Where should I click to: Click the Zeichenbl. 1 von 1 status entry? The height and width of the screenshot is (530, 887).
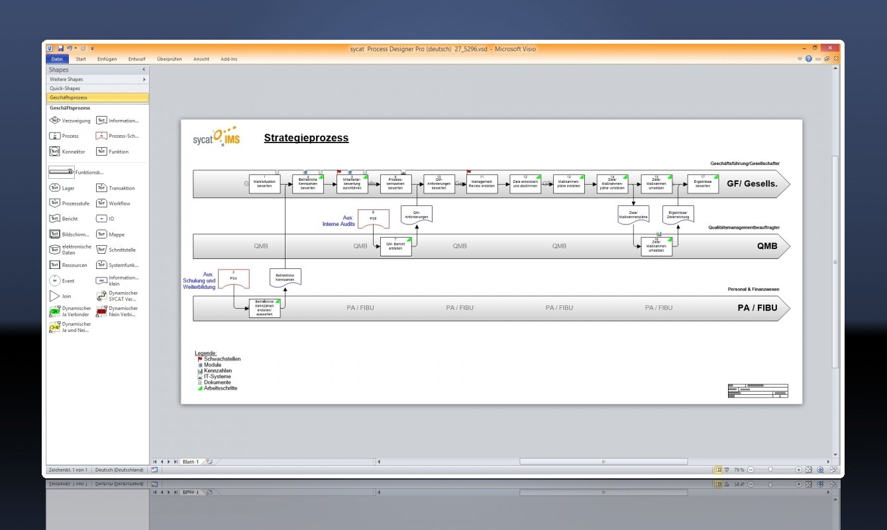[67, 470]
